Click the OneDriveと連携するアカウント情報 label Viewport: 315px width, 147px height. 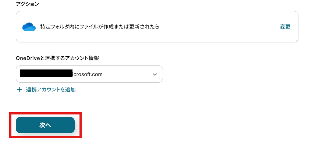point(57,58)
